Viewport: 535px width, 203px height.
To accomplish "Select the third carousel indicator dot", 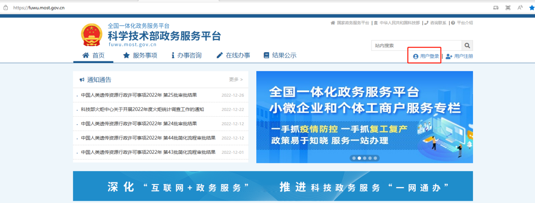I will coord(365,158).
